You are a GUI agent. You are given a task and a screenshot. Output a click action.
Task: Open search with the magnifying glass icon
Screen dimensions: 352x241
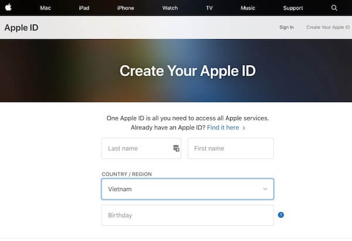[x=334, y=8]
